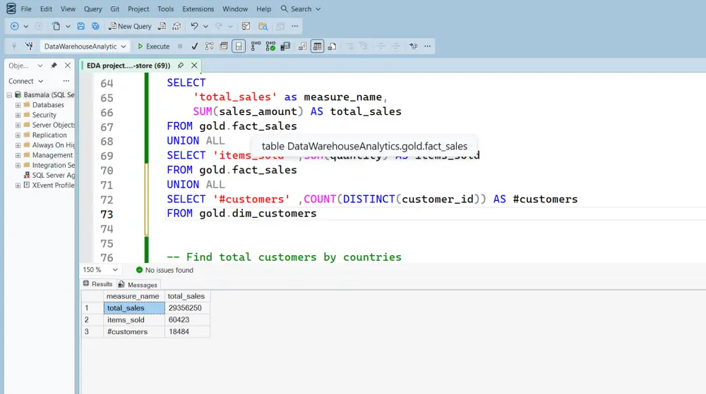Click the activity monitor icon
This screenshot has height=394, width=706.
click(246, 26)
